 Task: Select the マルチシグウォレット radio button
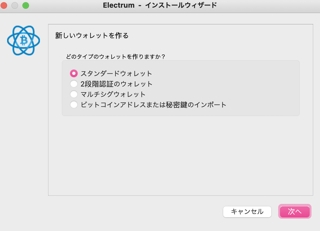[x=74, y=94]
